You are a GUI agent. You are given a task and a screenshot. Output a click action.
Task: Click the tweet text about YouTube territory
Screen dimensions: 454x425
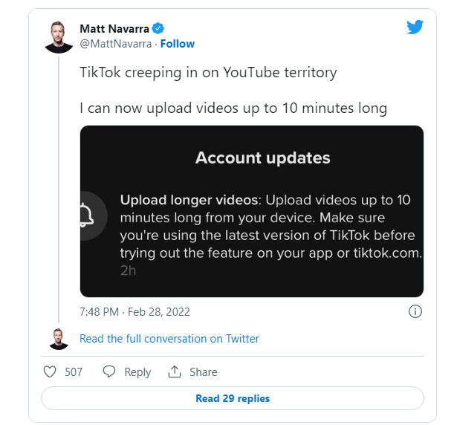tap(209, 72)
